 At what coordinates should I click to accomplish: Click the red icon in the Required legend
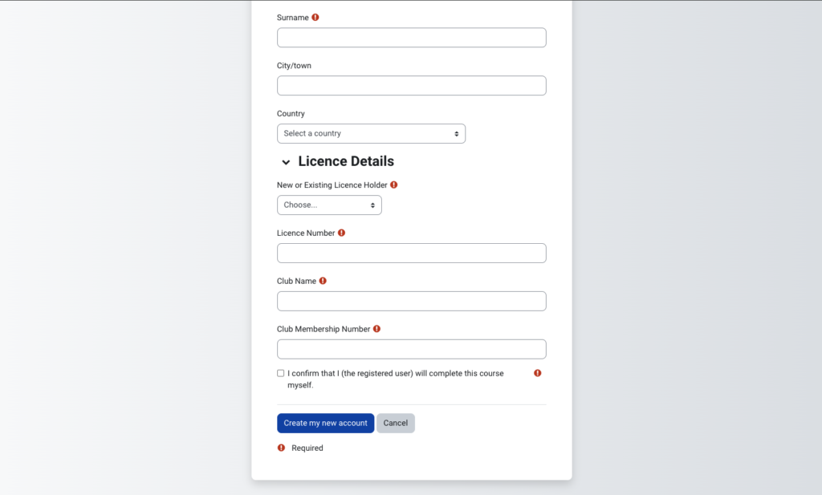coord(281,448)
